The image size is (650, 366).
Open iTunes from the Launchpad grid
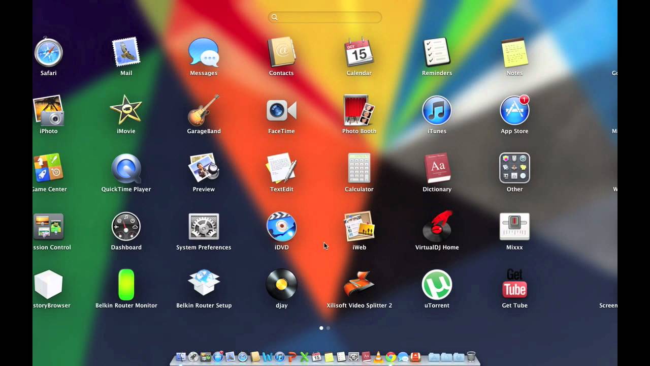437,111
